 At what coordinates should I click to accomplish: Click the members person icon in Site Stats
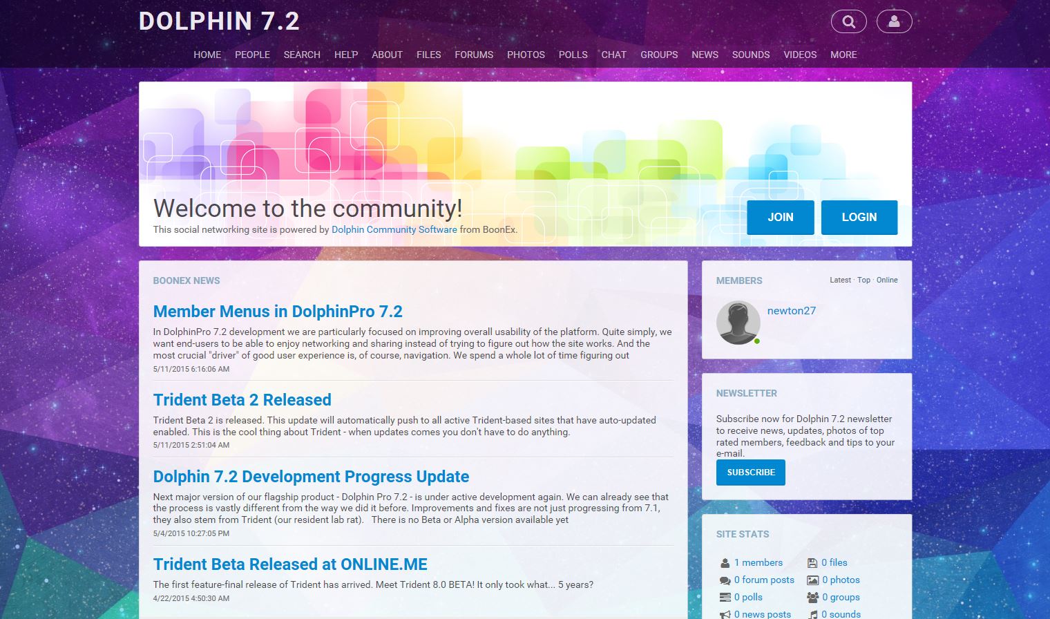coord(725,563)
